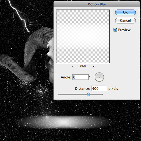The width and height of the screenshot is (141, 141).
Task: Click the 100% preview zoom value
Action: click(x=83, y=66)
